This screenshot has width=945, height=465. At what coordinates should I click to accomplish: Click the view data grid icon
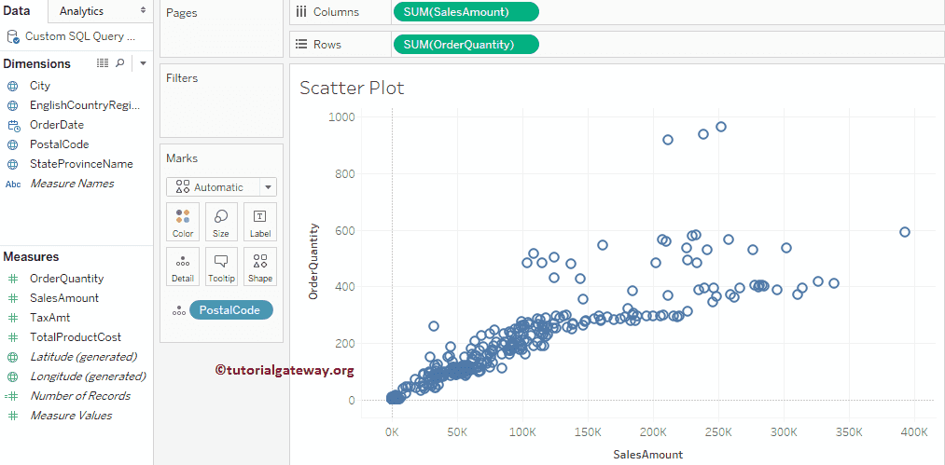103,63
